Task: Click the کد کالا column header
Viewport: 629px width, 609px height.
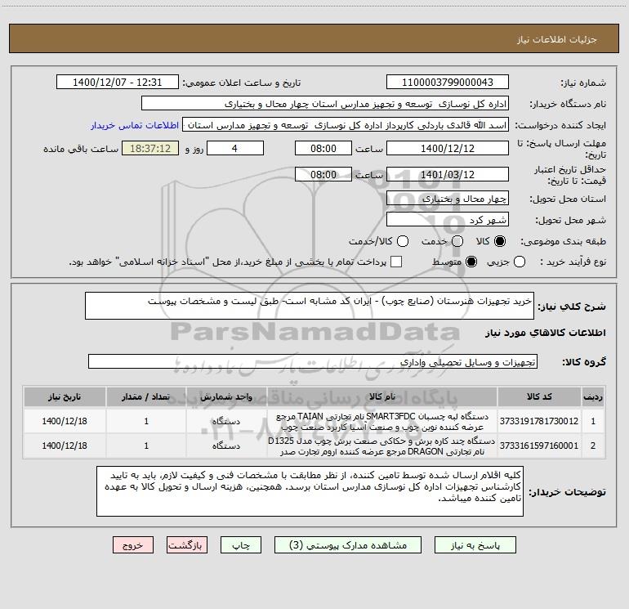Action: pyautogui.click(x=539, y=397)
